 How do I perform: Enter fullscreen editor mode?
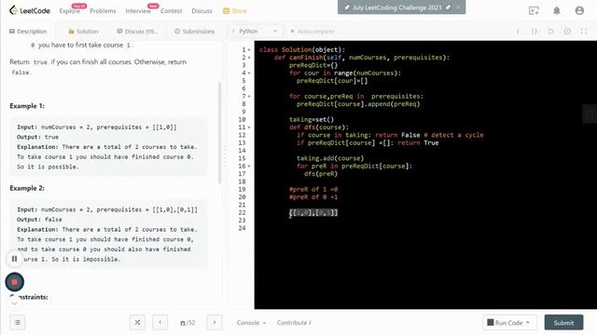tap(584, 31)
